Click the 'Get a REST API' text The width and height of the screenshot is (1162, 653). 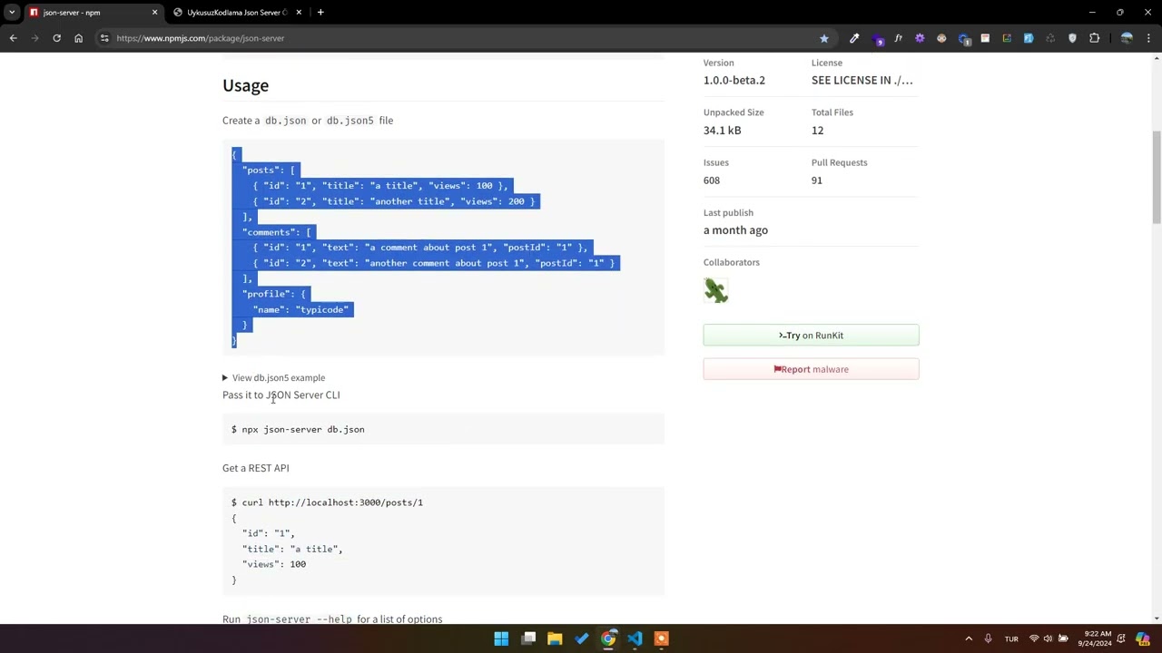click(x=256, y=468)
